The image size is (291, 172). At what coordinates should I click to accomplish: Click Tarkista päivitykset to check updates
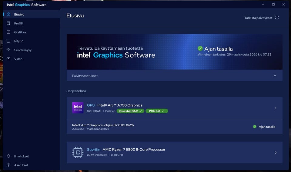[x=258, y=18]
